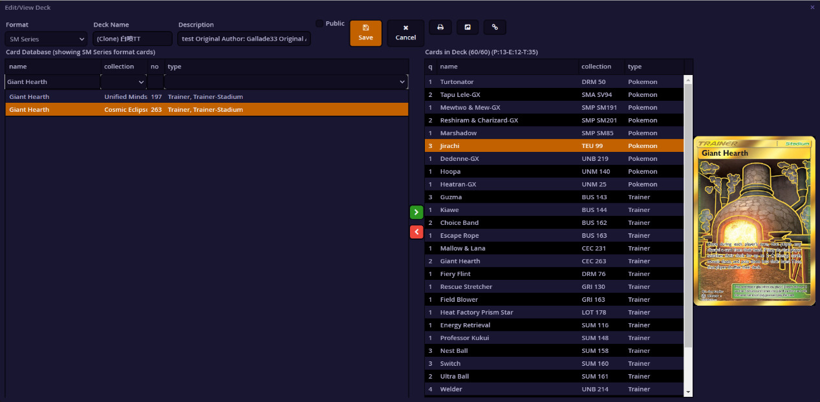Select Giant Hearth Unified Minds 197 row

point(207,97)
